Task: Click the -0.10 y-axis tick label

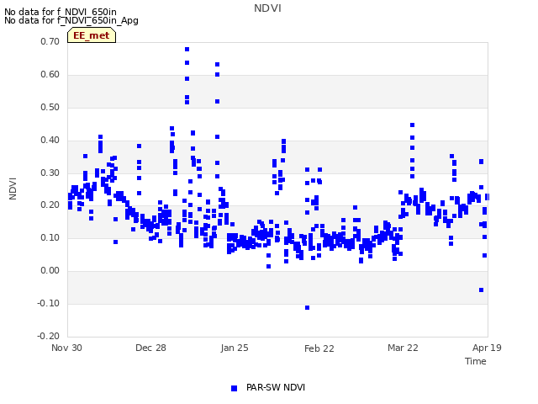Action: [x=49, y=303]
